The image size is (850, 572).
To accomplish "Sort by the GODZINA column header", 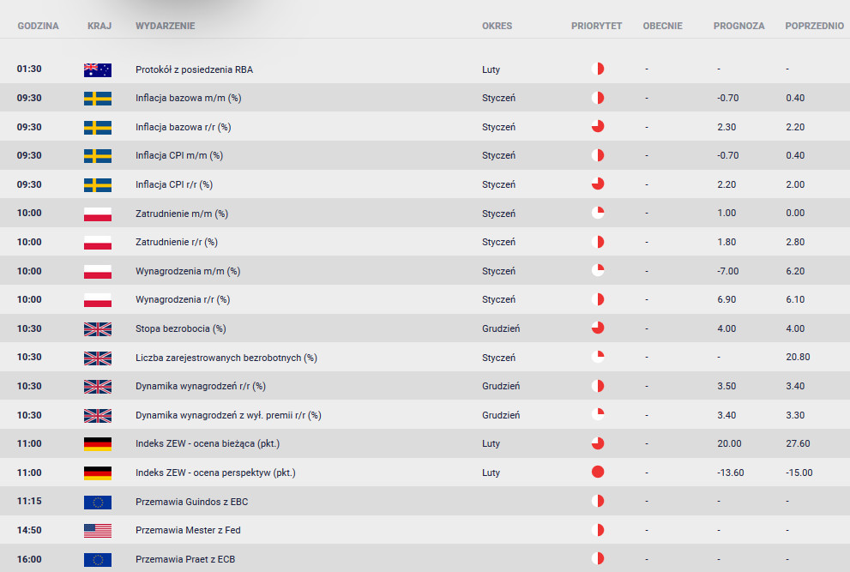I will tap(38, 26).
